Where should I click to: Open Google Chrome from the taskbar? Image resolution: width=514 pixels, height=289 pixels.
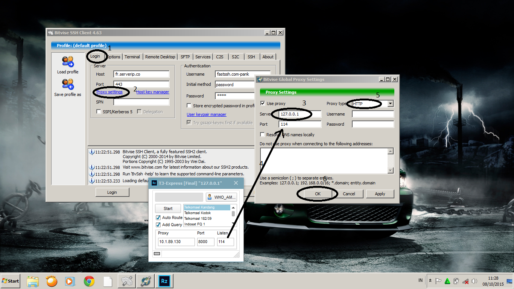click(89, 281)
